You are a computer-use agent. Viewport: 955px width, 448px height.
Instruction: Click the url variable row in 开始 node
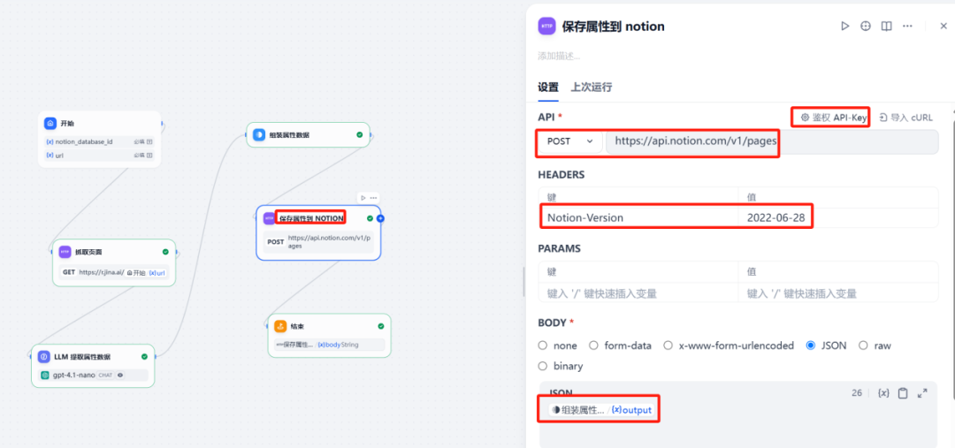pyautogui.click(x=99, y=156)
